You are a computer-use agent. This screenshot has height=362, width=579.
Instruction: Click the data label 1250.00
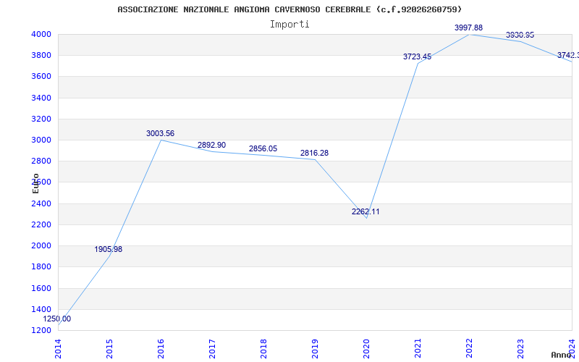(57, 319)
